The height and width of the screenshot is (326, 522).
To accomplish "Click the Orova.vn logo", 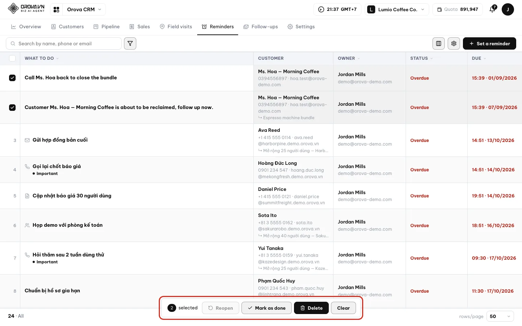I will (26, 8).
